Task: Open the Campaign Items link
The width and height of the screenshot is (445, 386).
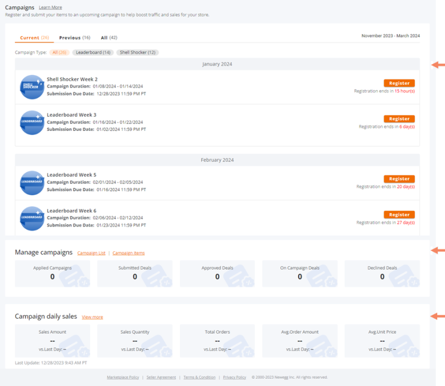Action: click(127, 253)
